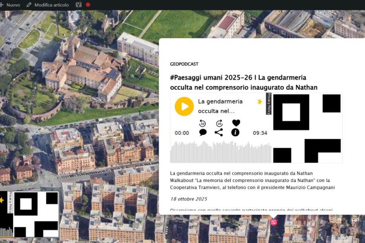Skip forward 30 seconds in the podcast
The height and width of the screenshot is (243, 365).
[219, 123]
